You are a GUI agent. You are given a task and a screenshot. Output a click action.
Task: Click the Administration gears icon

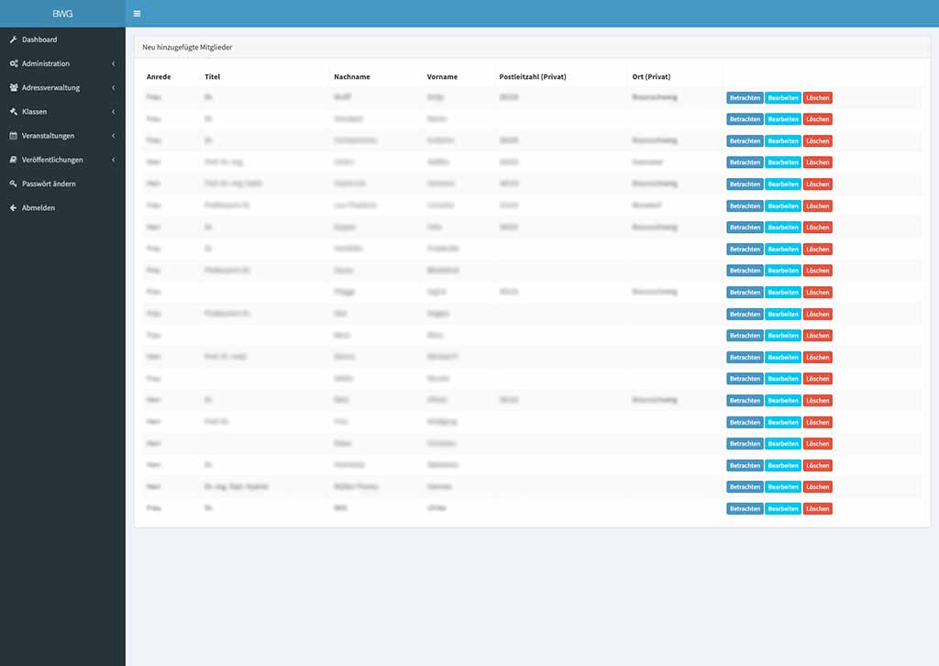[x=13, y=64]
